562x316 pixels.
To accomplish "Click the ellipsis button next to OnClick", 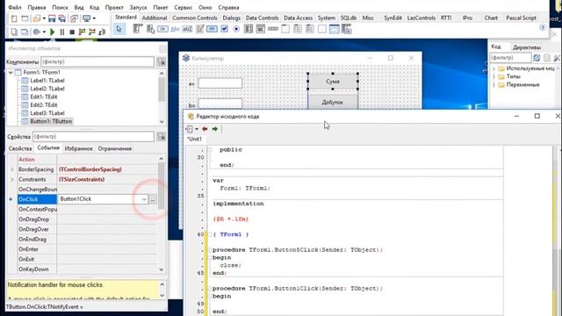I will point(153,199).
